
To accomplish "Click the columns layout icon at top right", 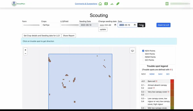I will pyautogui.click(x=167, y=4).
